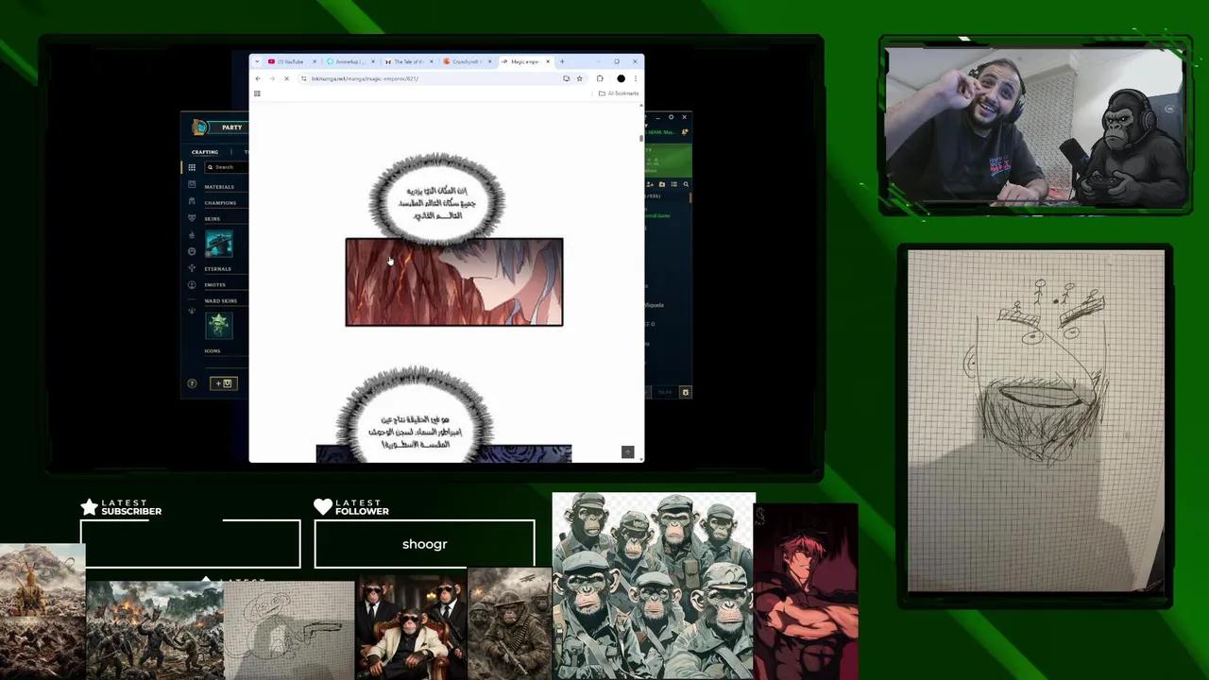Click the install/cast icon in address bar
The image size is (1209, 680).
[566, 78]
